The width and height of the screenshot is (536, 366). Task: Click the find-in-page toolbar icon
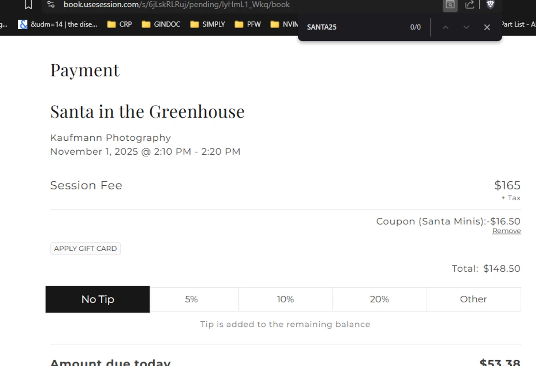(450, 5)
